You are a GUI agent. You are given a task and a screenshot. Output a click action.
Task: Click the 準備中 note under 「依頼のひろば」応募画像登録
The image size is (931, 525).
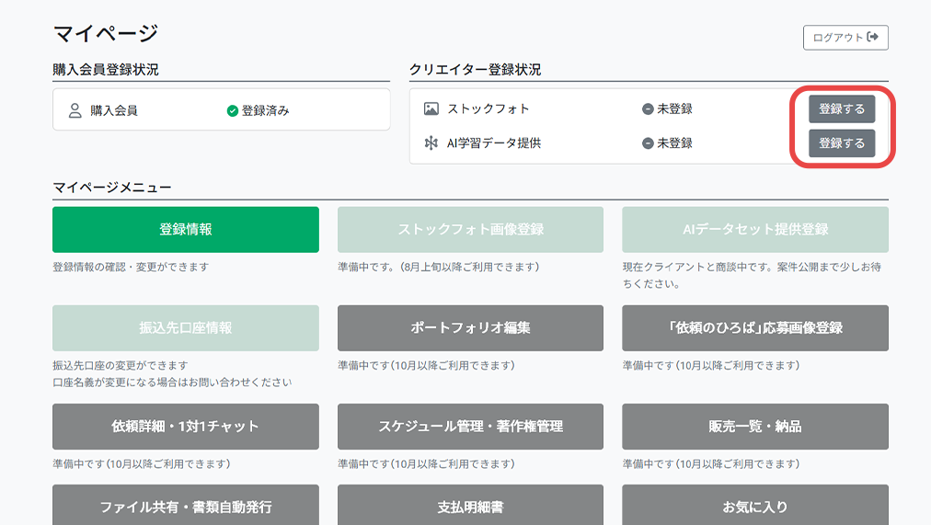(711, 365)
